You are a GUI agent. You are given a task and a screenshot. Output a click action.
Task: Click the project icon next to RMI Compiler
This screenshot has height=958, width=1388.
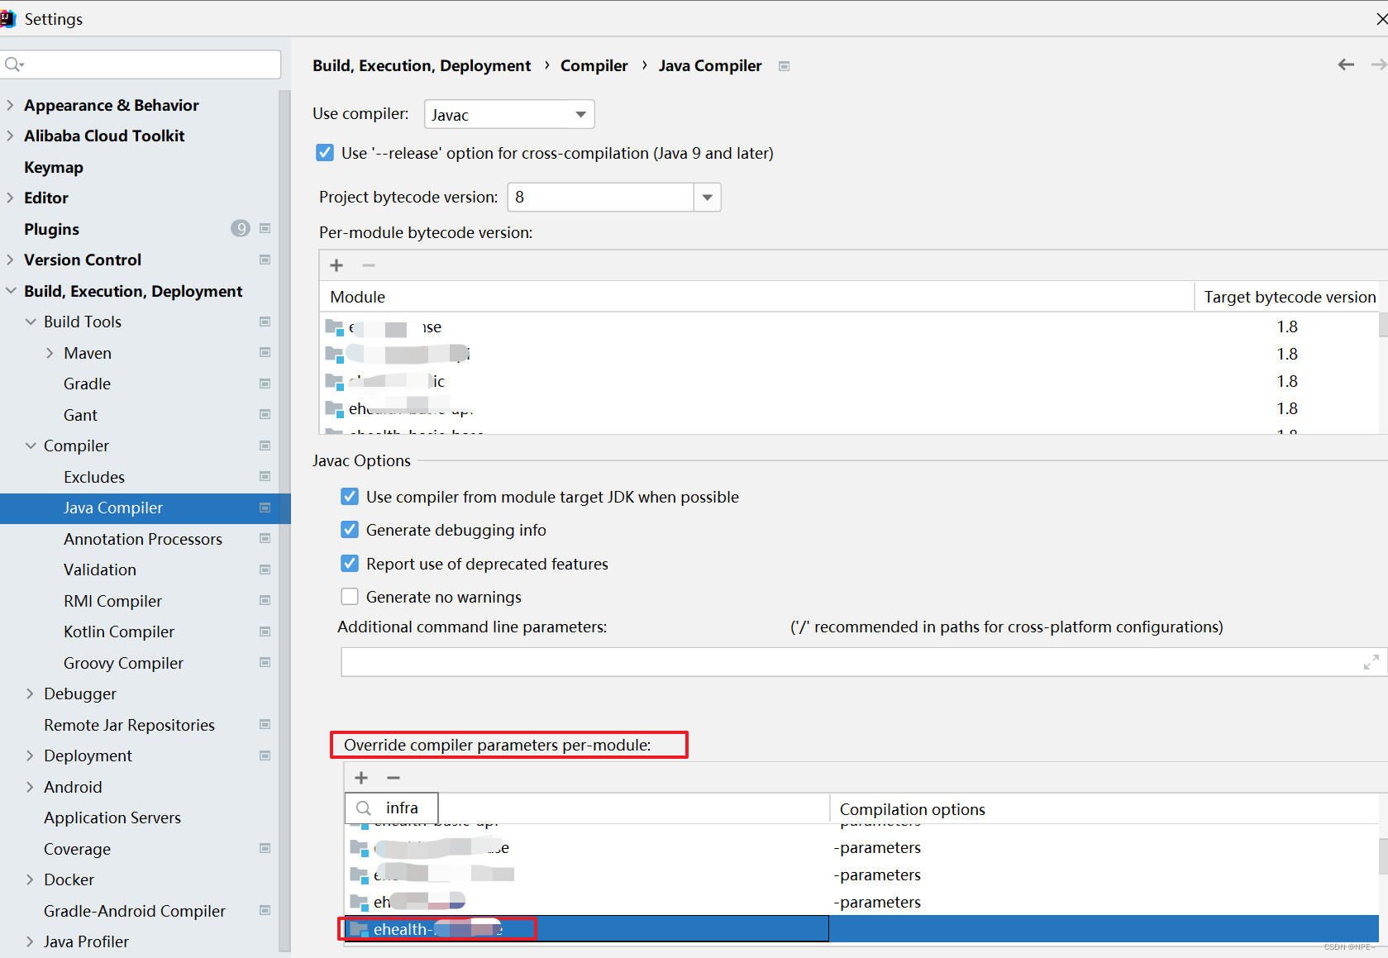(x=265, y=600)
